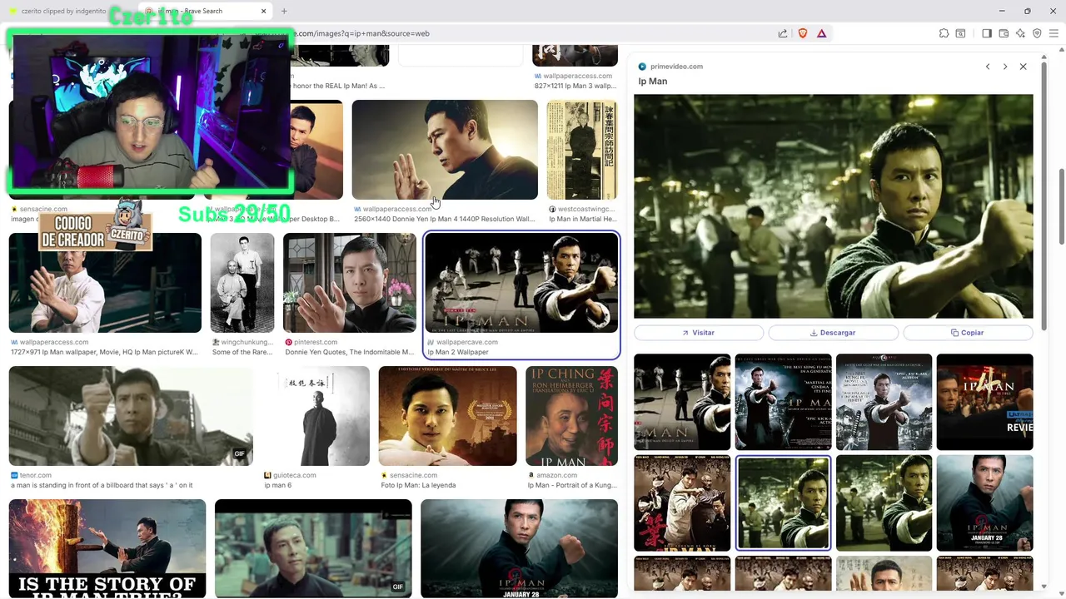Screen dimensions: 1066x599
Task: Click the share icon in the address bar
Action: (x=783, y=33)
